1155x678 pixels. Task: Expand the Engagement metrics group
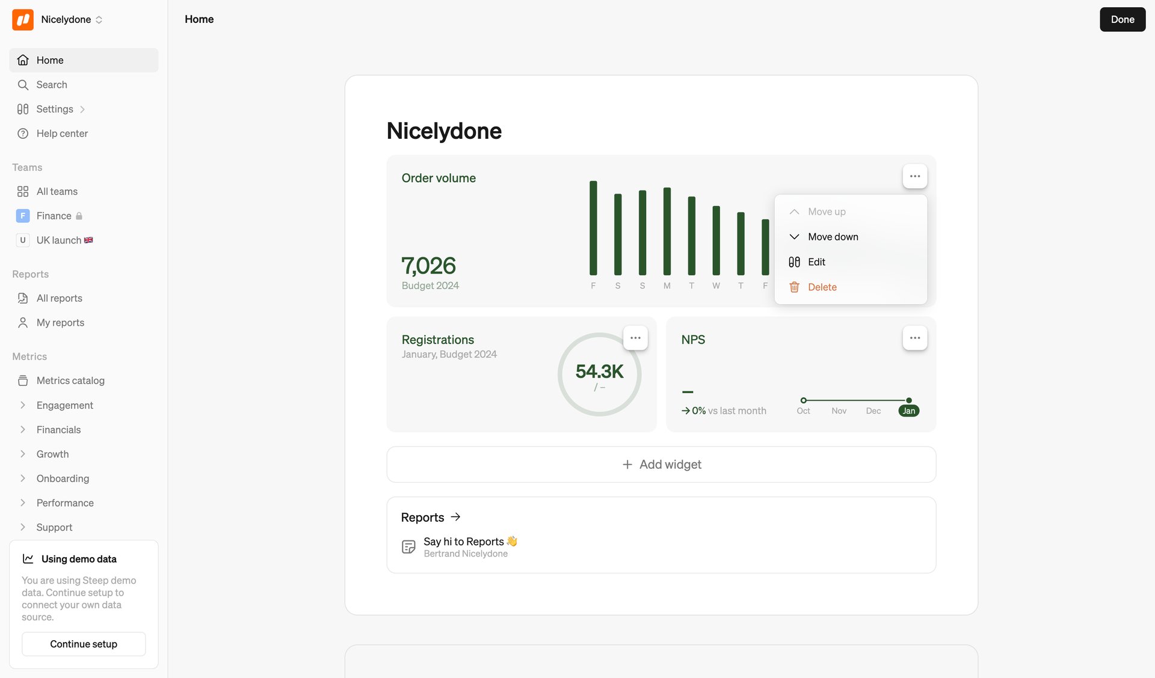[63, 405]
